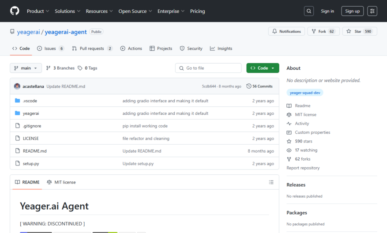Open the .vscode folder icon
387x233 pixels.
17,101
